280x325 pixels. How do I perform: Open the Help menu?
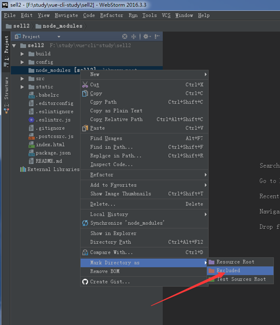pyautogui.click(x=204, y=15)
